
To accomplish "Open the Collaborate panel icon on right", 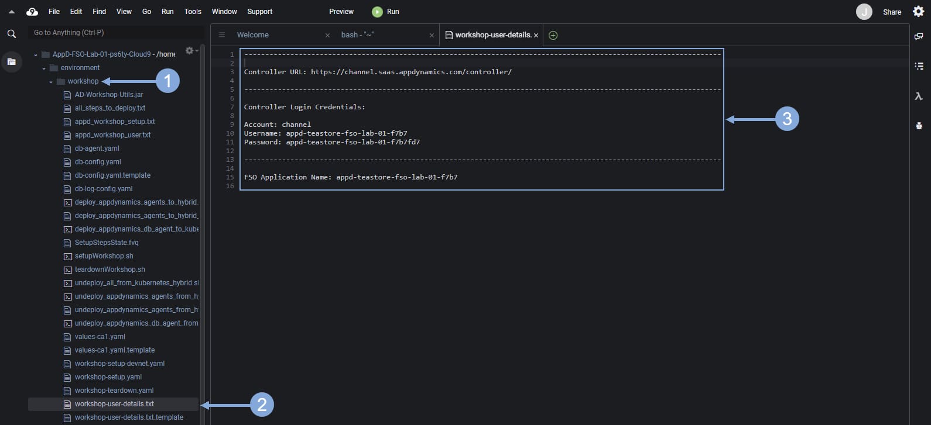I will click(919, 36).
